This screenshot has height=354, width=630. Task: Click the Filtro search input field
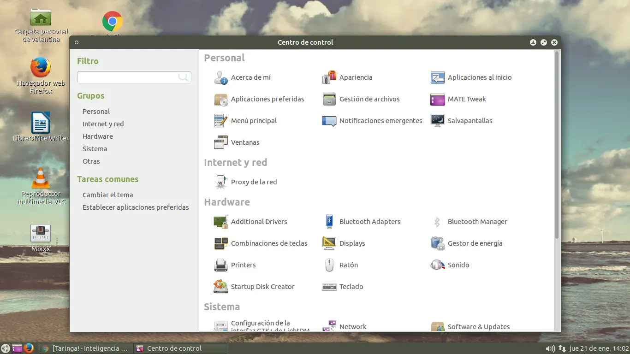click(134, 77)
